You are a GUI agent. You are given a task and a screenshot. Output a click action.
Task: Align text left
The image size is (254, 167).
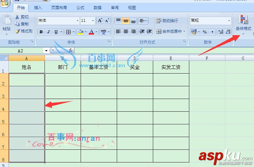click(x=118, y=32)
